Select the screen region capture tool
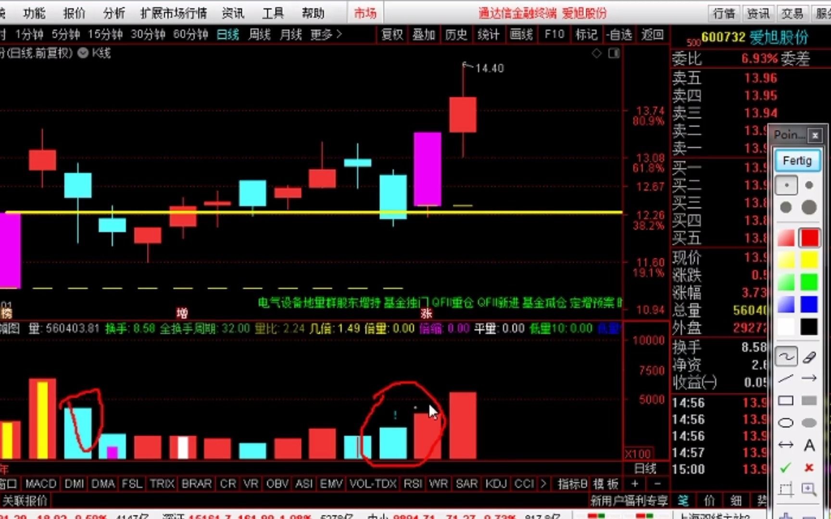The width and height of the screenshot is (831, 519). pyautogui.click(x=786, y=490)
